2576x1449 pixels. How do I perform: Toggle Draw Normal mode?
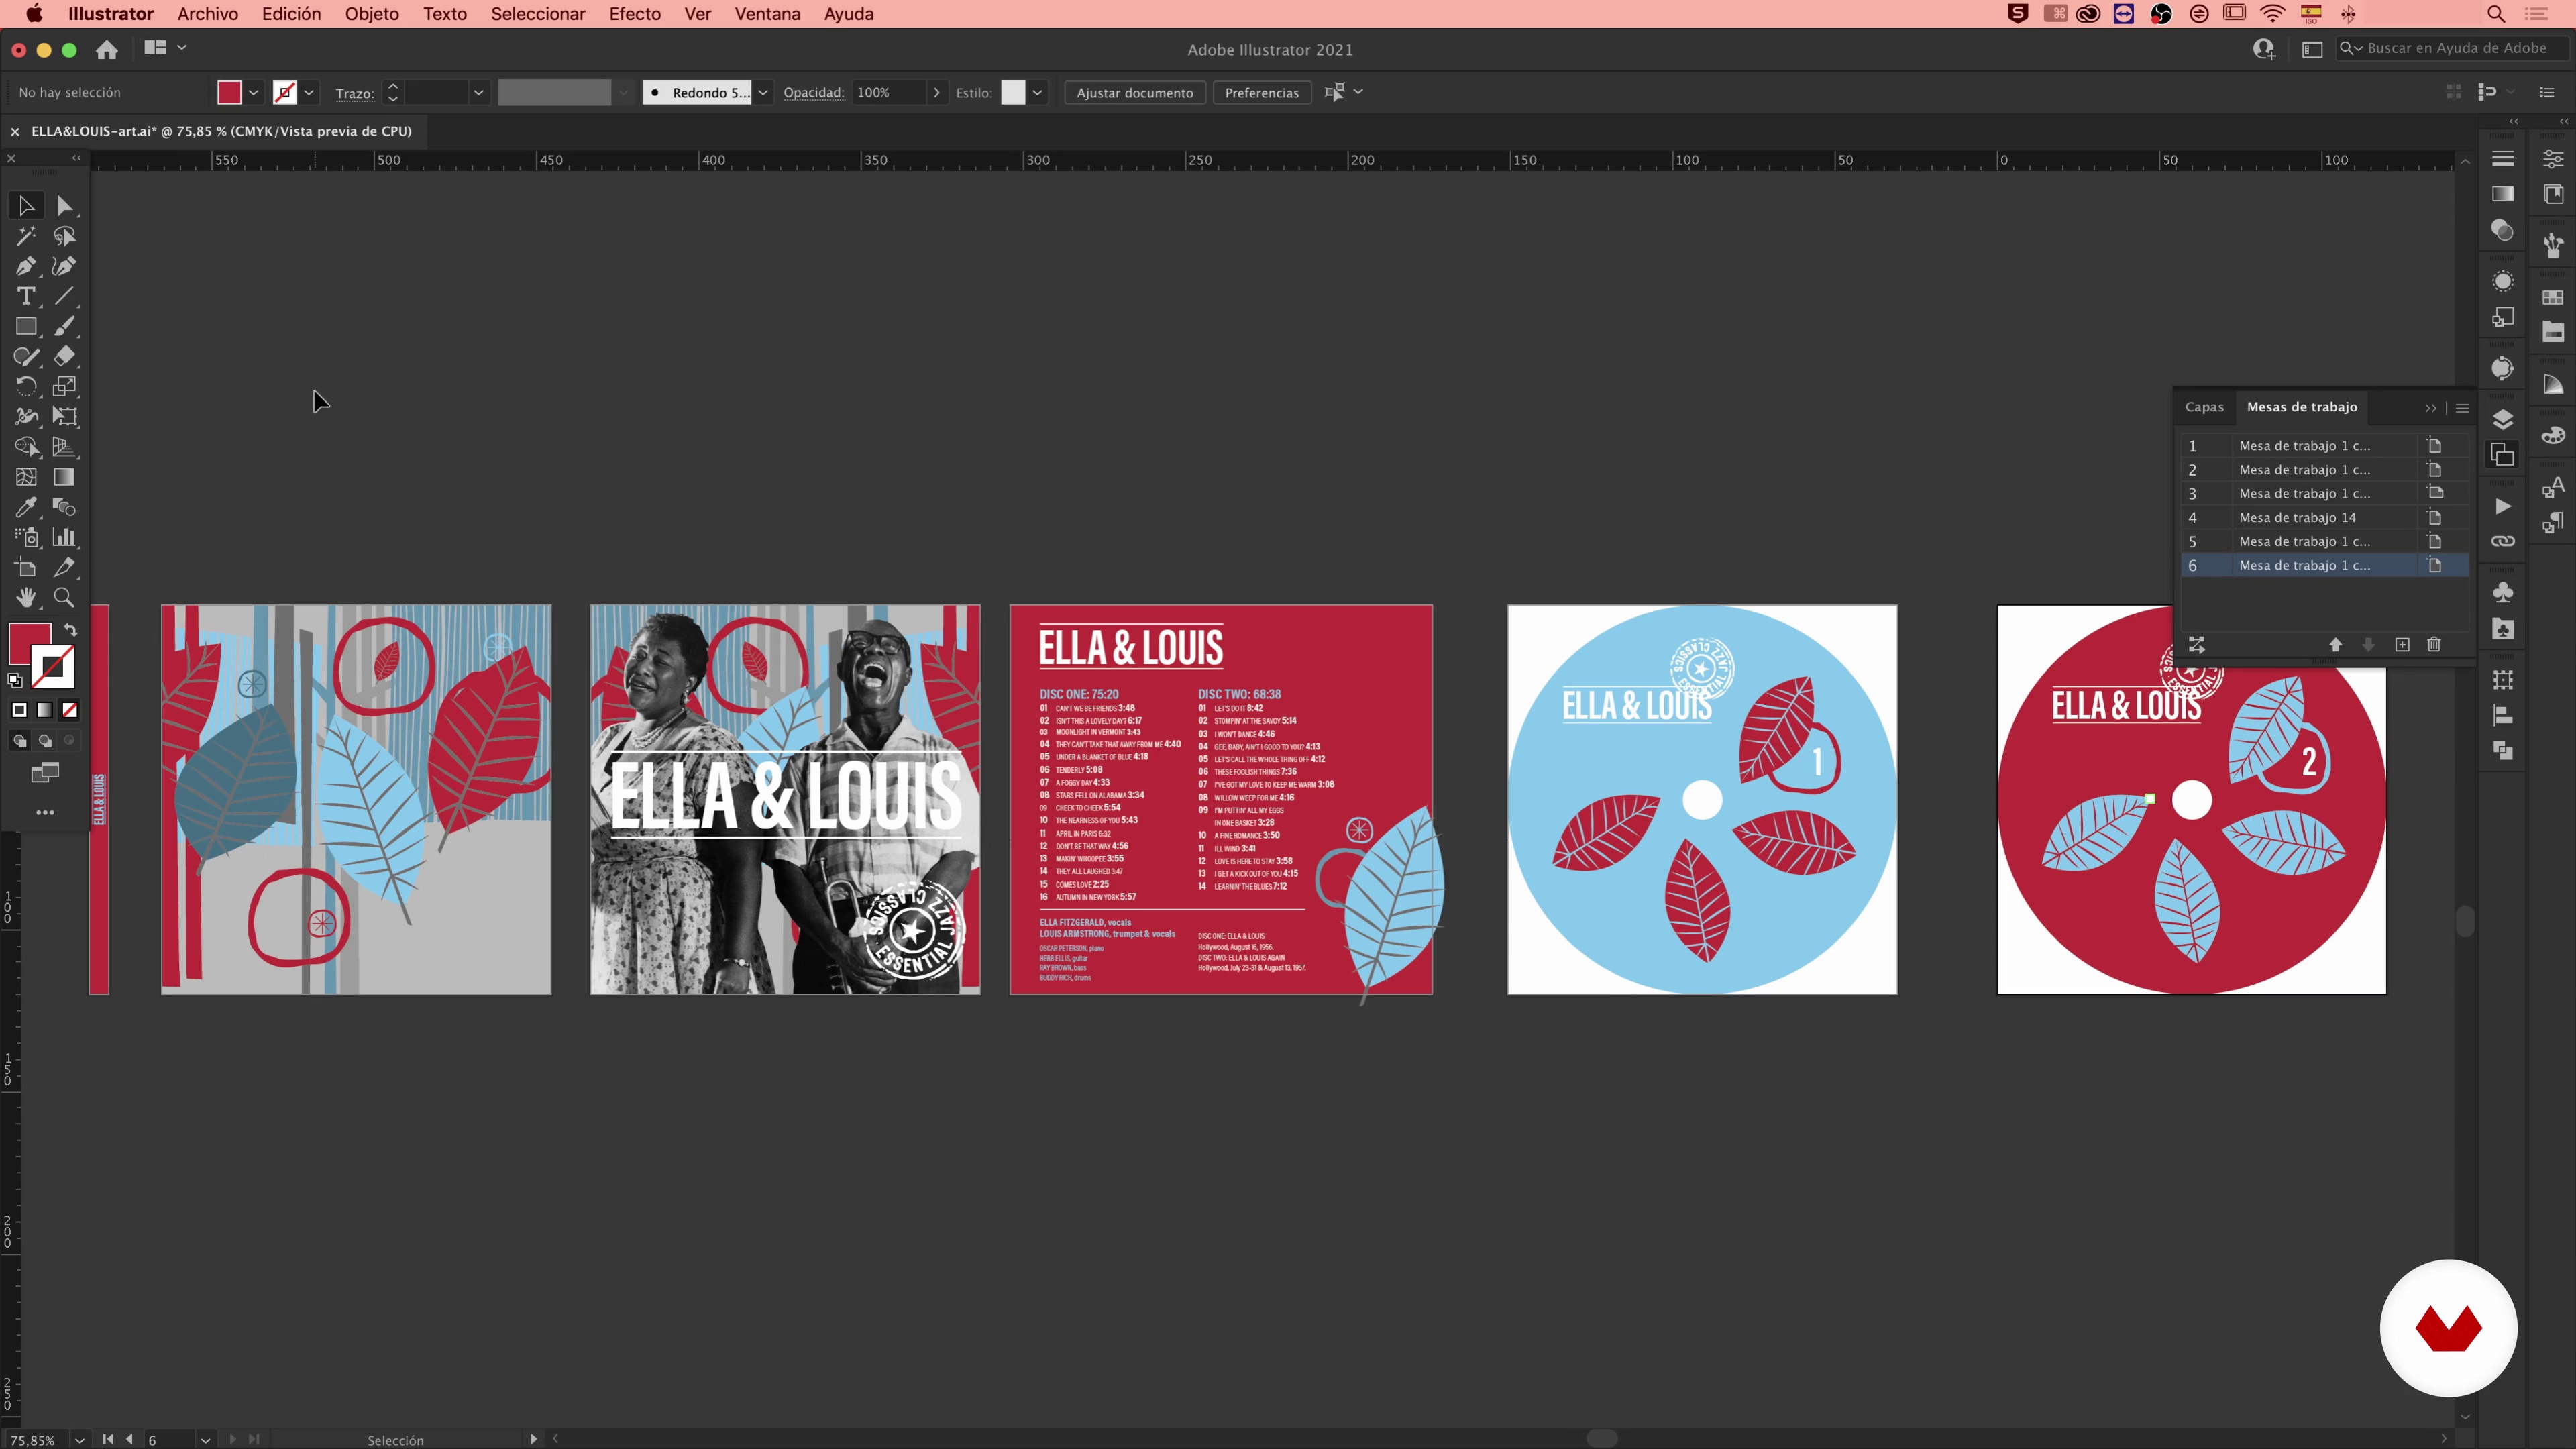coord(19,741)
